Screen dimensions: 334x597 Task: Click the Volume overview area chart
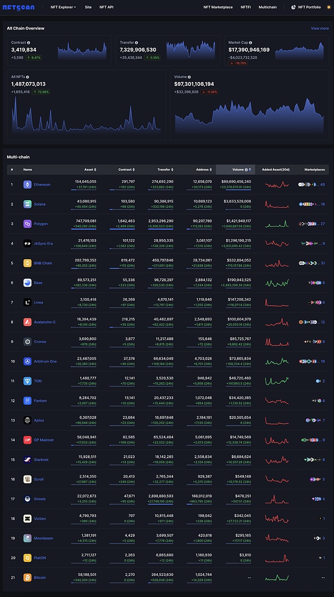[249, 117]
